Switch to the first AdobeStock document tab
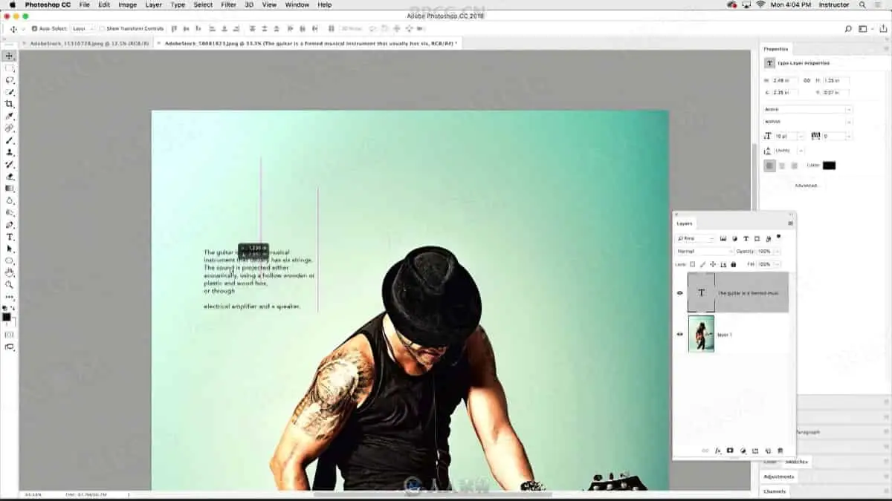 89,44
